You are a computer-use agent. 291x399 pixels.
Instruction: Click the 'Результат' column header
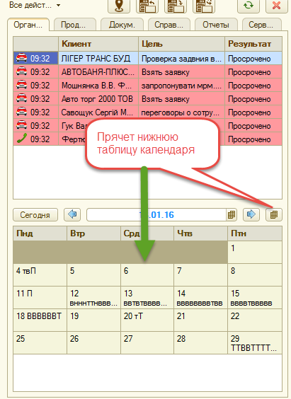tap(253, 44)
